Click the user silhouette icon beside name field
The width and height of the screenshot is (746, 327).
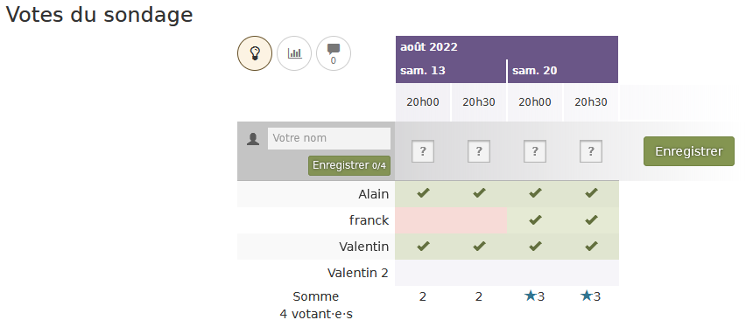[253, 139]
